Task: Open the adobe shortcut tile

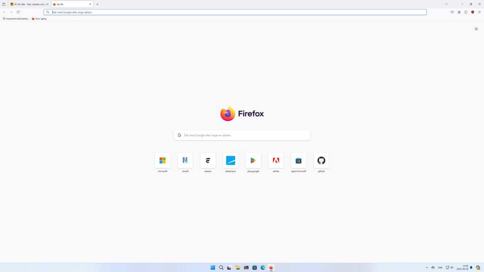Action: click(276, 160)
